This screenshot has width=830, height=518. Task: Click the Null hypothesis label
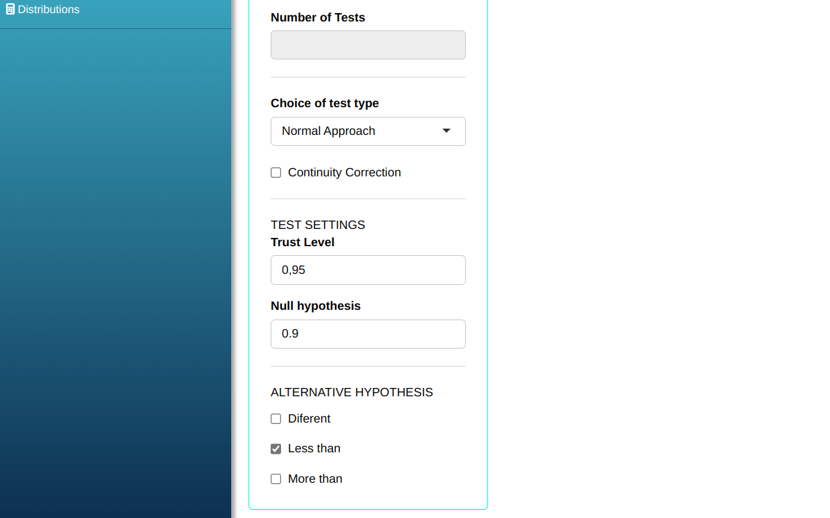pyautogui.click(x=316, y=306)
